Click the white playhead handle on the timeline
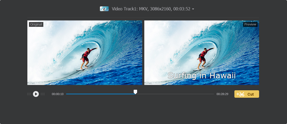Image resolution: width=287 pixels, height=124 pixels. point(135,92)
